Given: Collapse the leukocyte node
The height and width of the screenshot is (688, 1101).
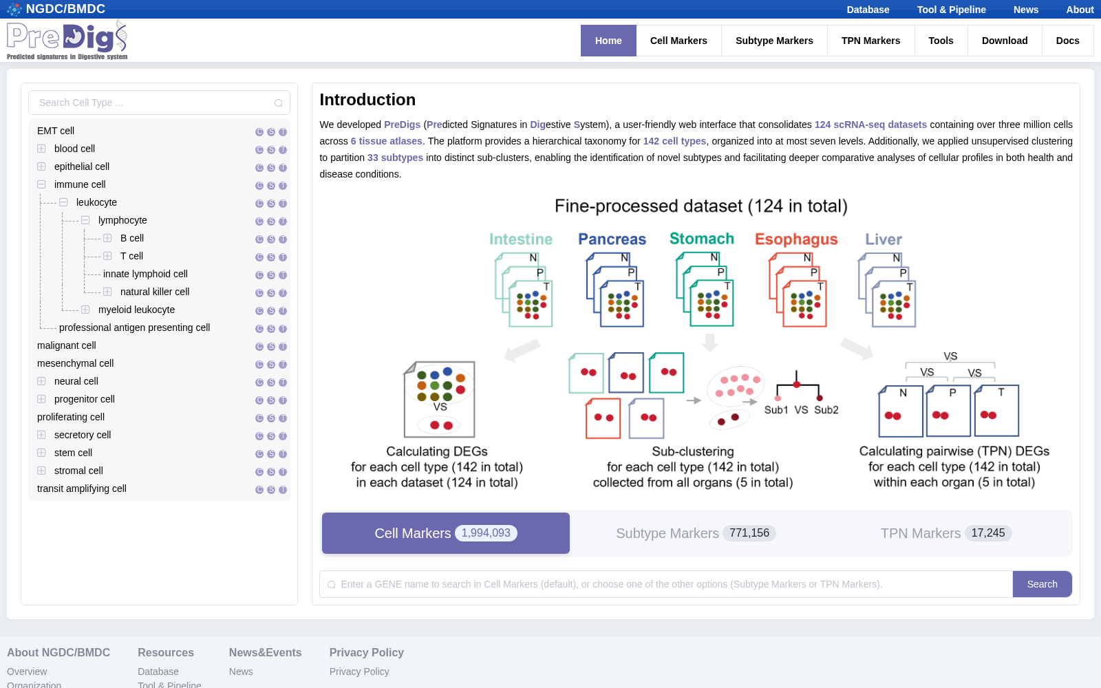Looking at the screenshot, I should pyautogui.click(x=63, y=202).
